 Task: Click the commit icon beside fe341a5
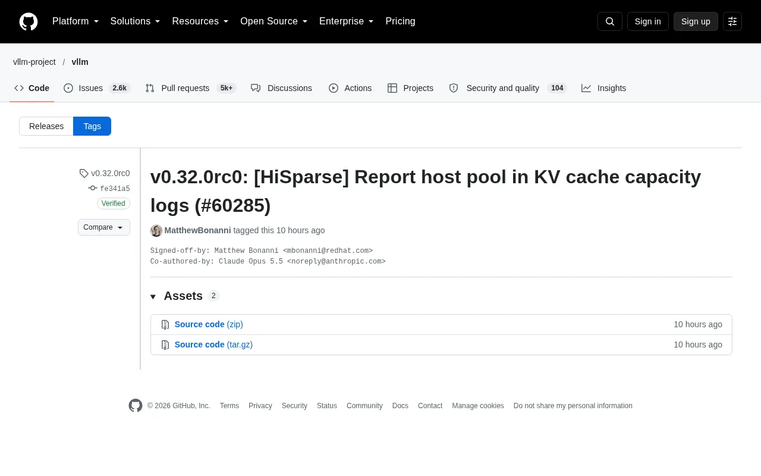(93, 188)
